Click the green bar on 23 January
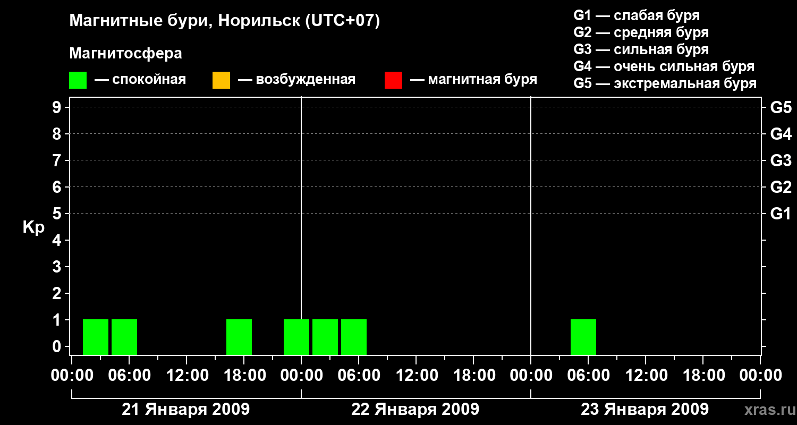 (583, 337)
